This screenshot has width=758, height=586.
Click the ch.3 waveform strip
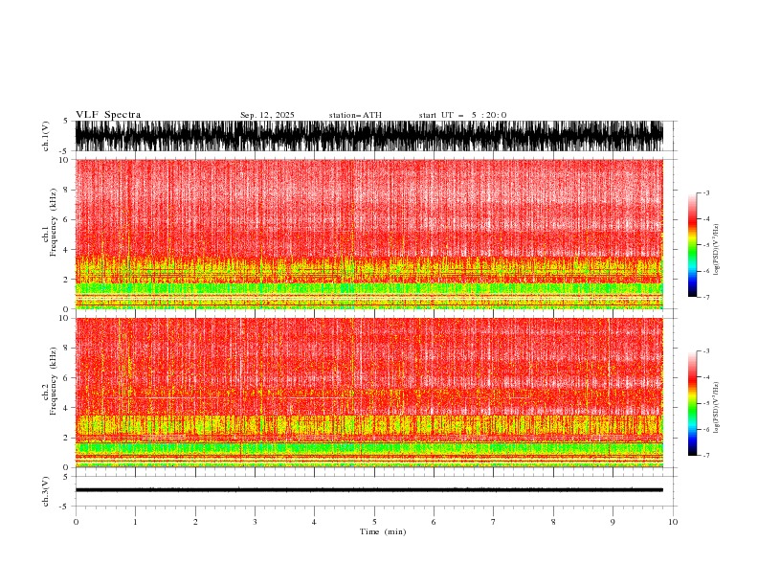[368, 491]
